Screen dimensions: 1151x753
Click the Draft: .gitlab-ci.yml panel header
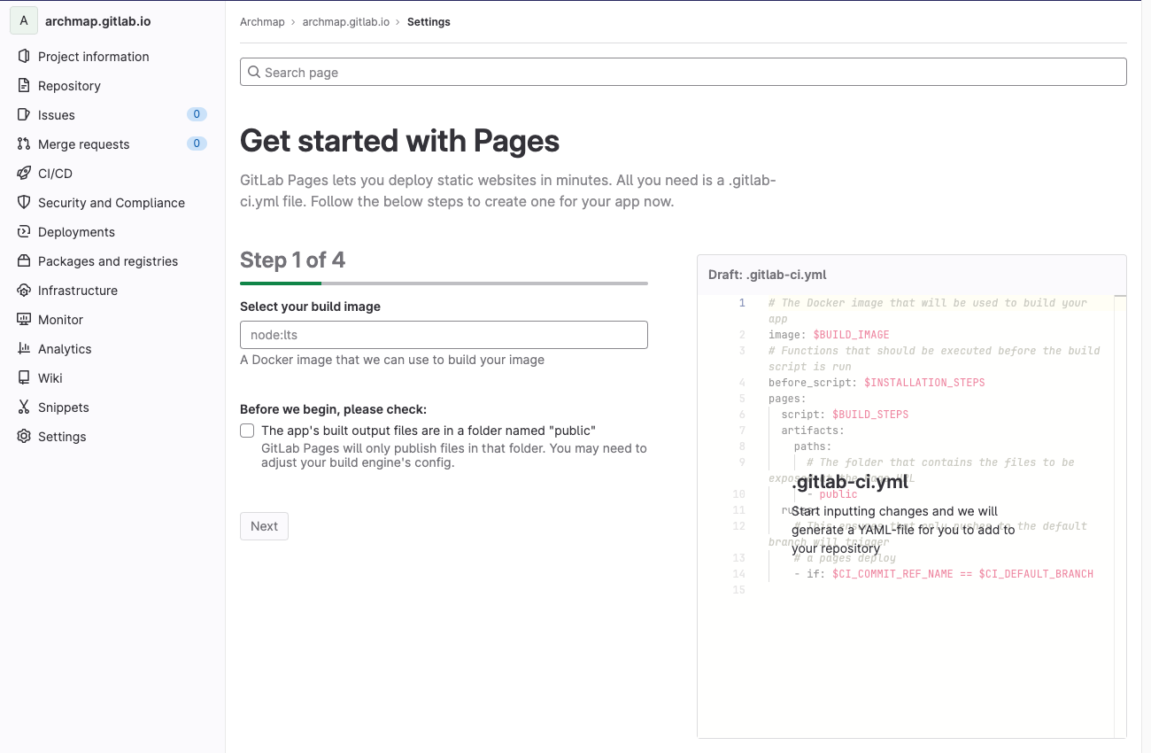point(912,275)
